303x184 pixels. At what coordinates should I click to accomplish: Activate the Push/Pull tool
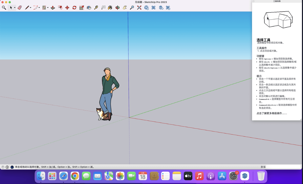pos(53,8)
